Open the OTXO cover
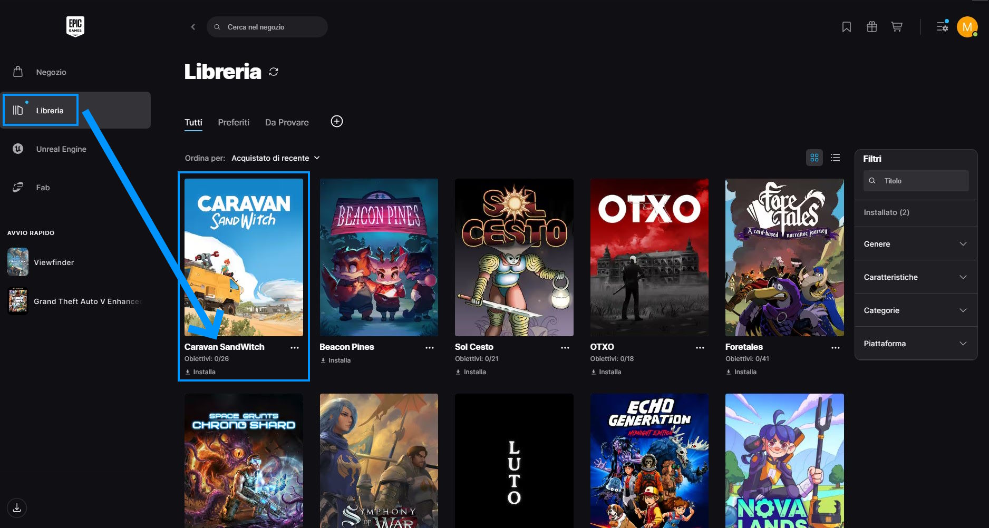 pyautogui.click(x=649, y=257)
